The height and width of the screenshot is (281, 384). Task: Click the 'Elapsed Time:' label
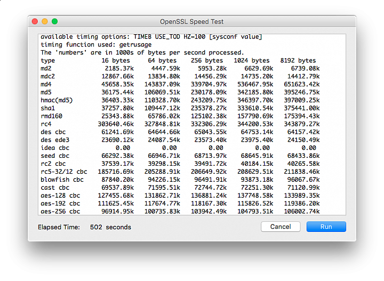pos(59,227)
